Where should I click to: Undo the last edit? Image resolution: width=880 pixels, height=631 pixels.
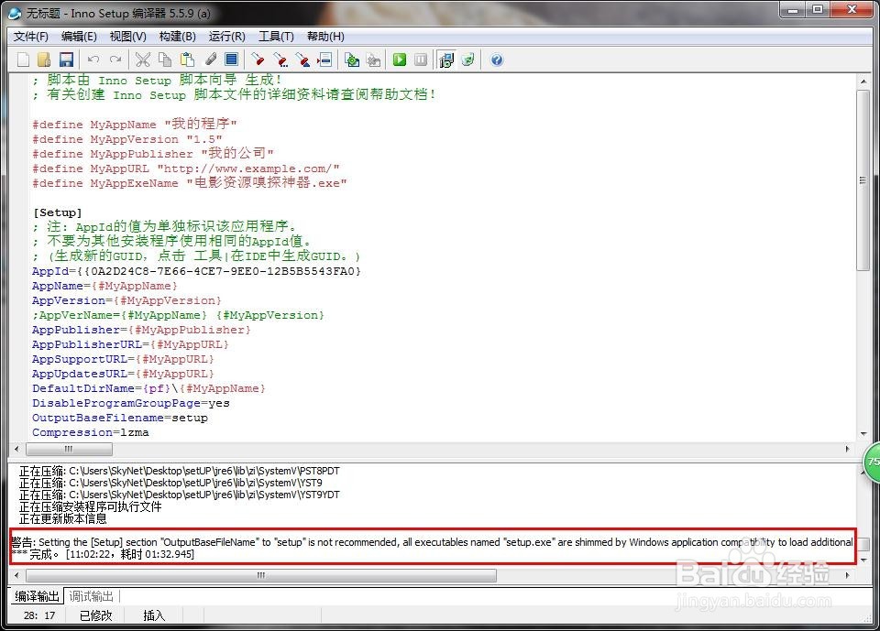[93, 60]
